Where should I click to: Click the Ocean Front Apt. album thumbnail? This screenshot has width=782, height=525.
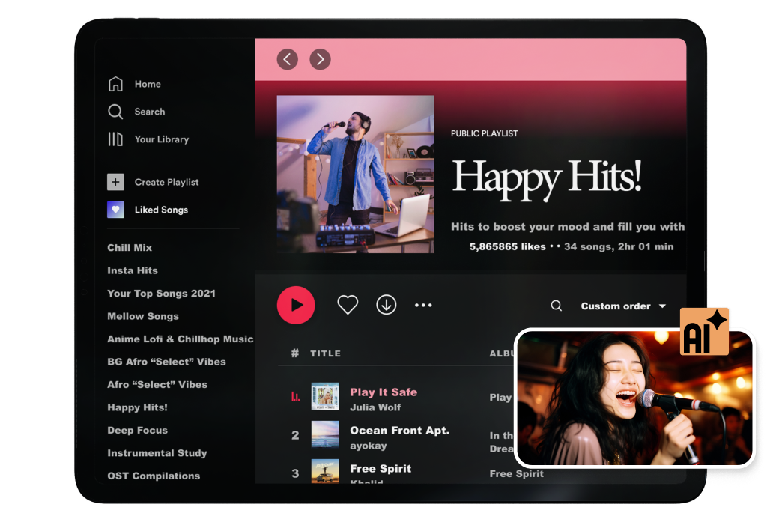[325, 434]
